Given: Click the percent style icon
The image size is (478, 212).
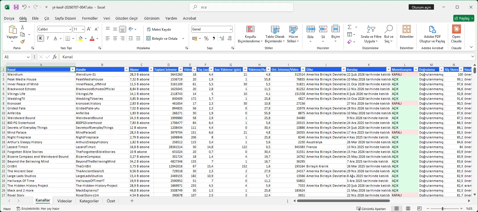Looking at the screenshot, I should (206, 38).
